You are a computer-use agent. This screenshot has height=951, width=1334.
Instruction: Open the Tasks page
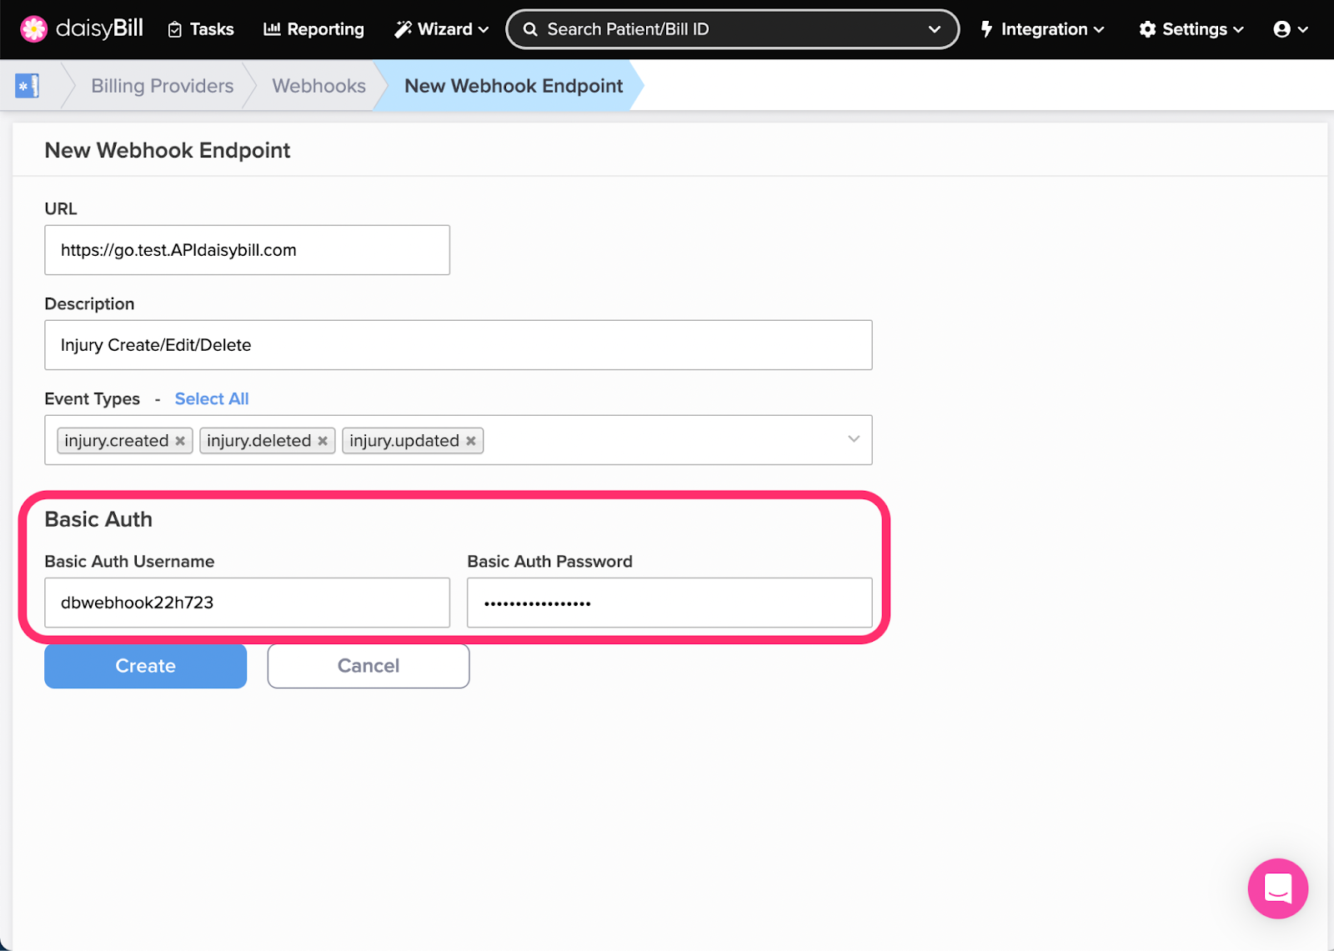pos(201,29)
